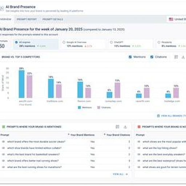Click the 28% blue mentions bar
This screenshot has height=186, width=186.
coord(21,84)
